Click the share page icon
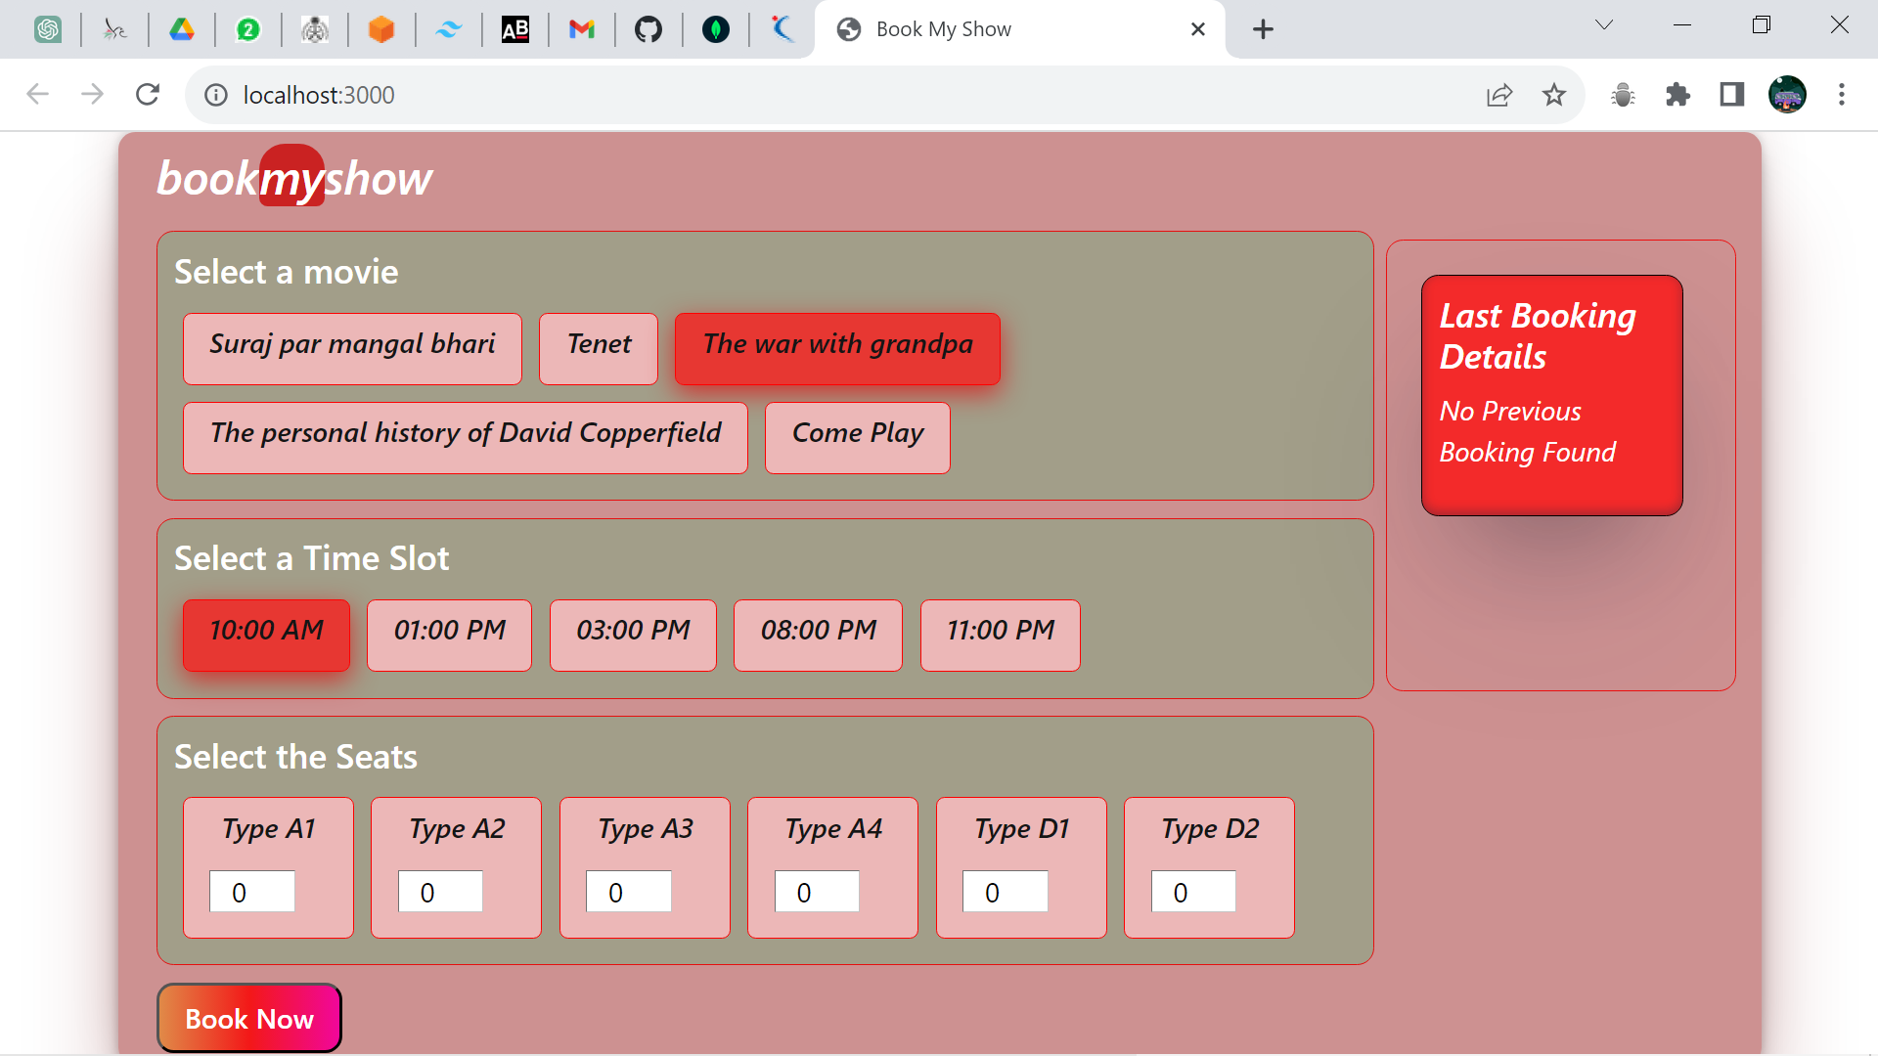The height and width of the screenshot is (1056, 1878). tap(1498, 95)
